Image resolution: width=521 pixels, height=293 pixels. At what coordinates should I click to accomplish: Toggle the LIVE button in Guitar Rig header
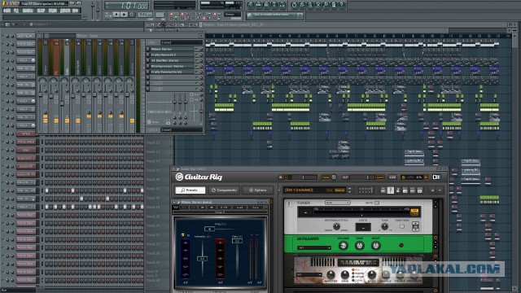tap(392, 177)
